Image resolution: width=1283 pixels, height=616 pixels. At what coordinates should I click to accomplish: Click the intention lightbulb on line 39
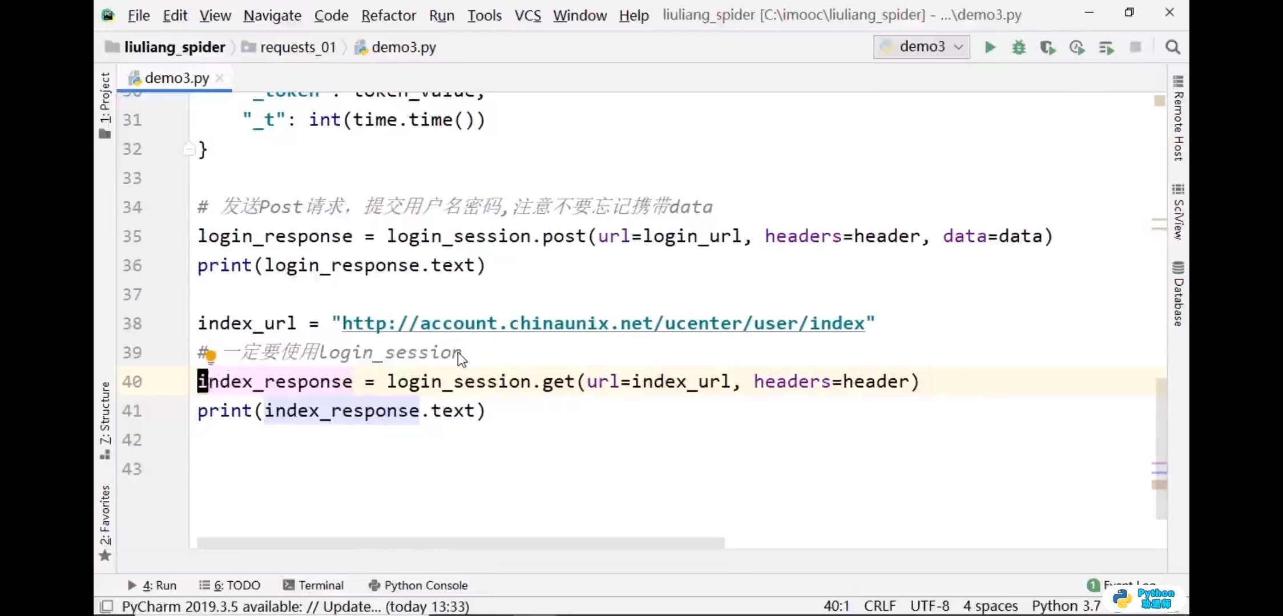pos(211,356)
